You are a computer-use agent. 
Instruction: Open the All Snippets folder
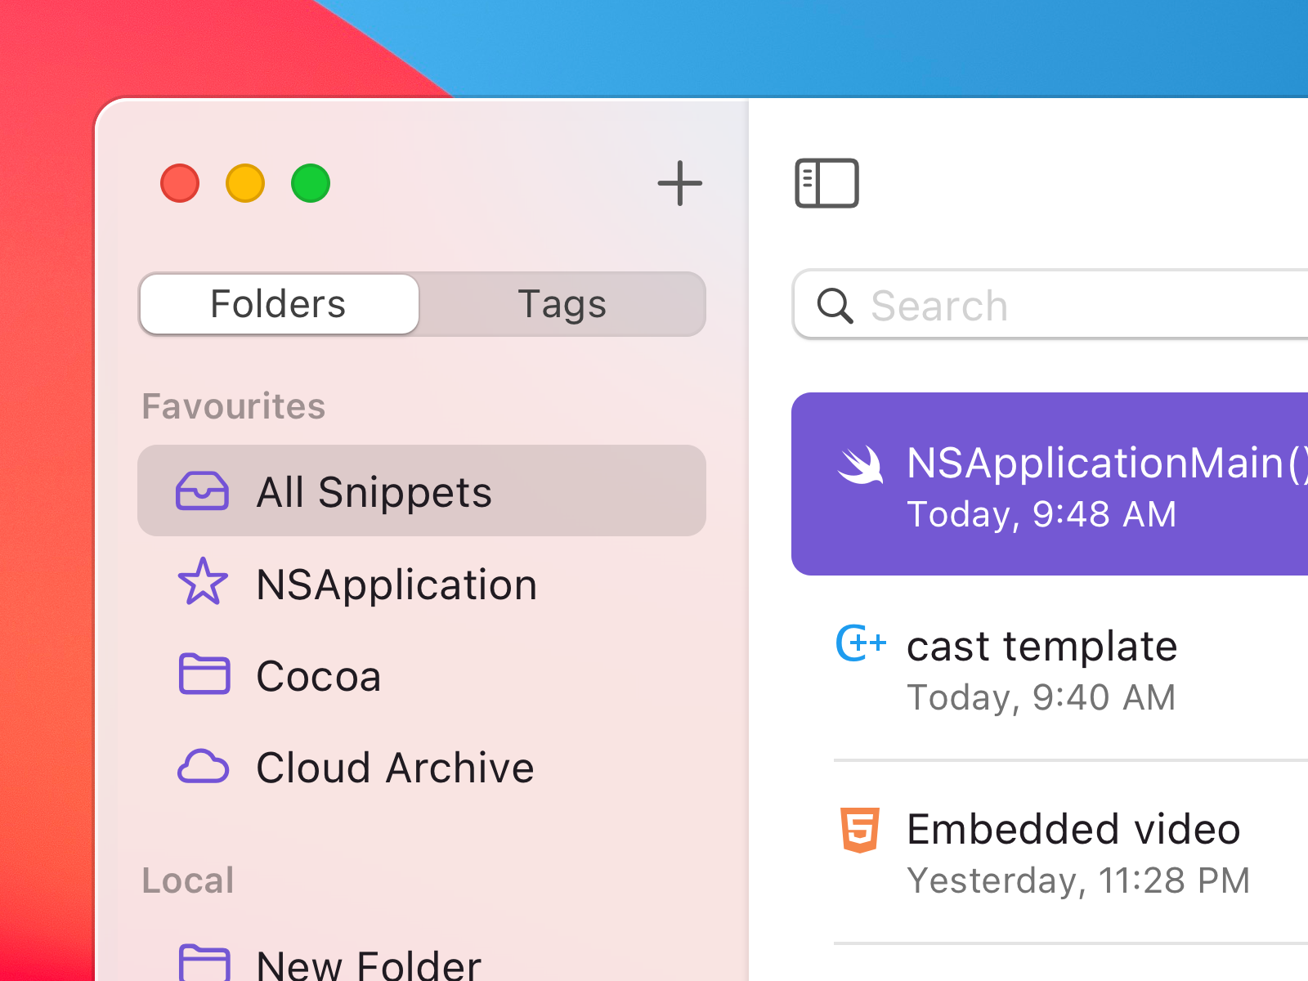[x=422, y=490]
